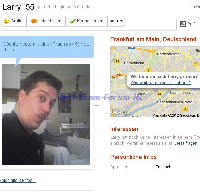Follow the Jetzt fragen link

click(x=186, y=143)
